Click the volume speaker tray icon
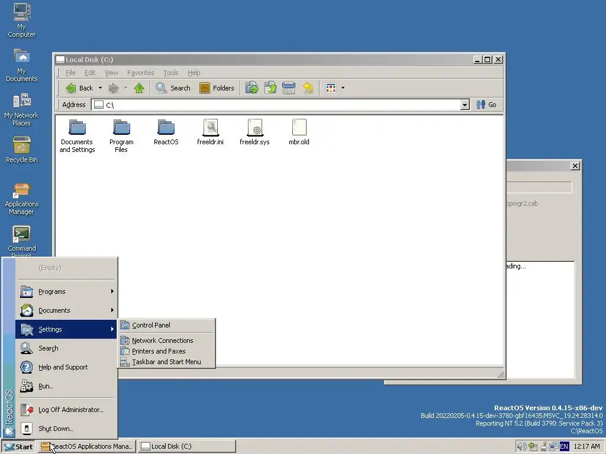Screen dimensions: 606x454 (522, 447)
